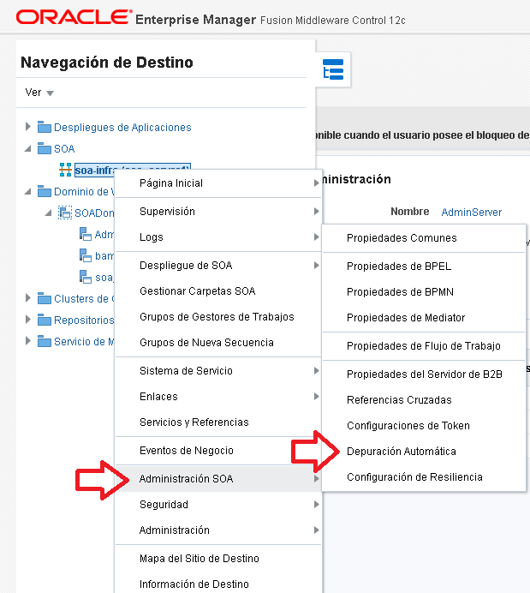Open Supervisión submenu
This screenshot has height=593, width=530.
218,212
